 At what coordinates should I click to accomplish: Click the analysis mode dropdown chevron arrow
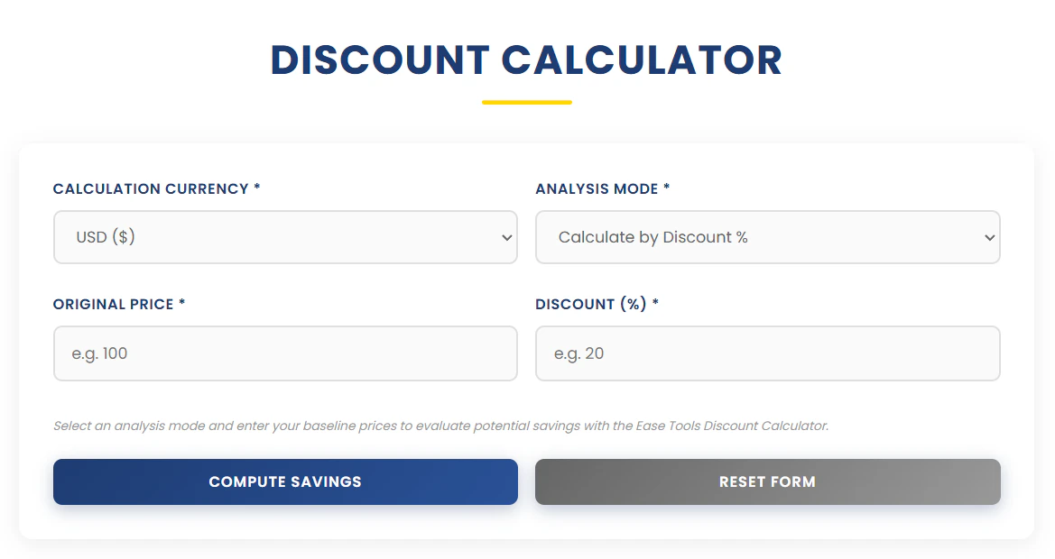coord(988,237)
